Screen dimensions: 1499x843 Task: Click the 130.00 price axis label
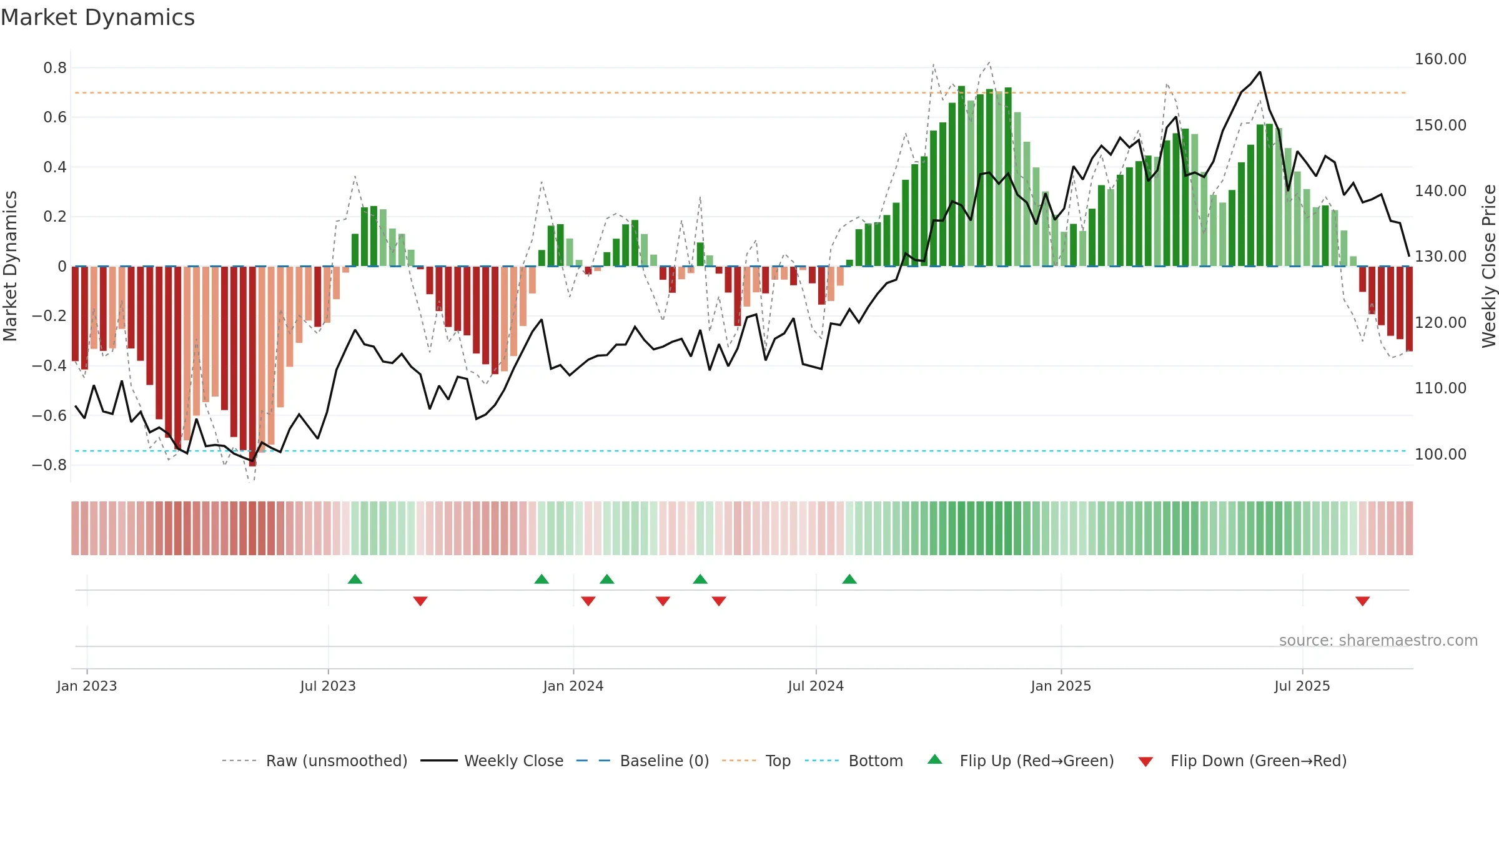(x=1440, y=257)
